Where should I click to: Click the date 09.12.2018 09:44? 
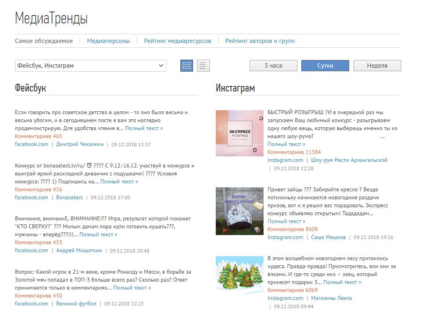(x=294, y=307)
